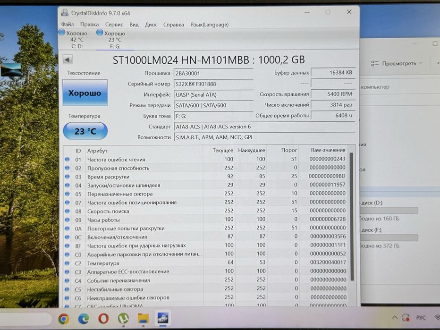Select диск (D:) in the Explorer window
This screenshot has height=330, width=440.
(x=372, y=203)
